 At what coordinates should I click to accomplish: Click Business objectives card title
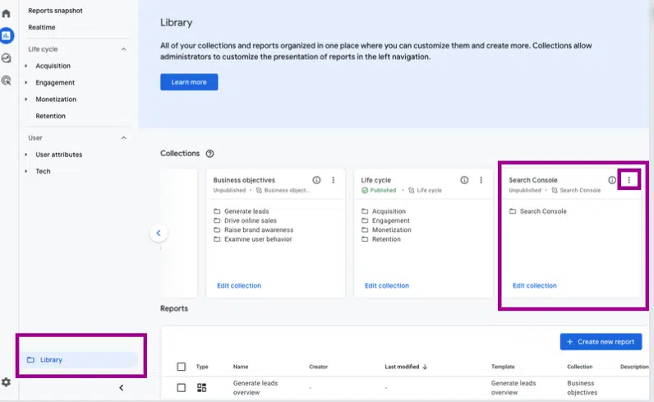(244, 180)
